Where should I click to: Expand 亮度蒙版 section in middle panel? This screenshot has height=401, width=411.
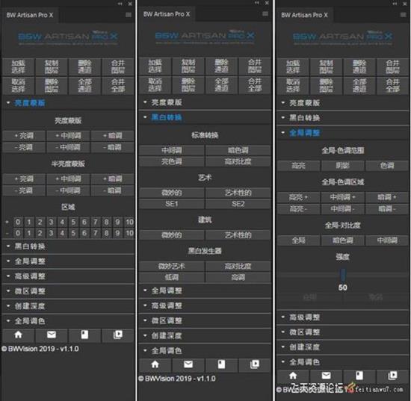click(x=205, y=102)
